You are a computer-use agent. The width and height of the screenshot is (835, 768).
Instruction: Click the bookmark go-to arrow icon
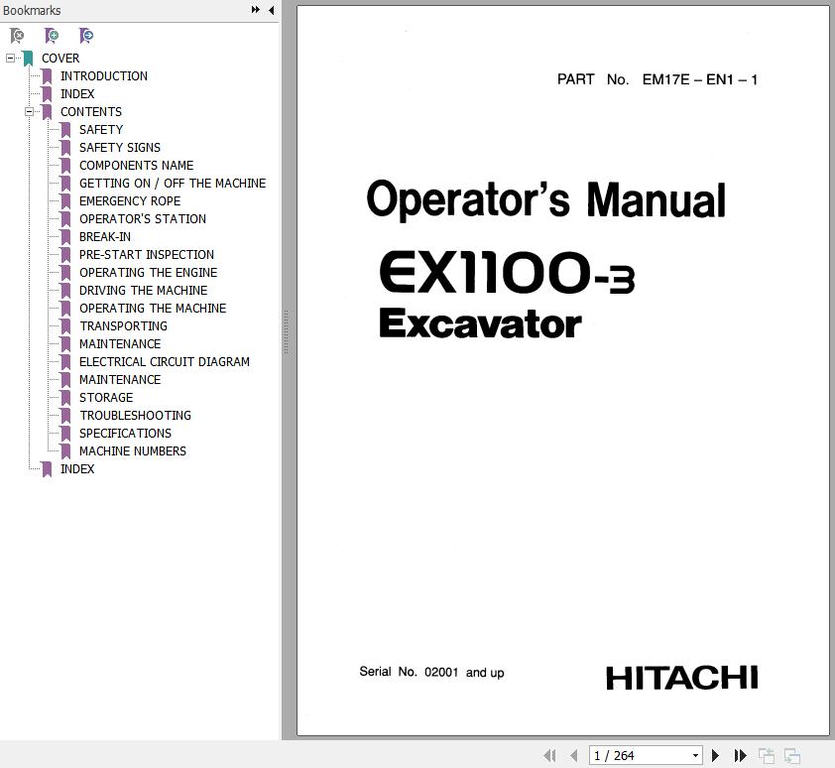pos(85,36)
